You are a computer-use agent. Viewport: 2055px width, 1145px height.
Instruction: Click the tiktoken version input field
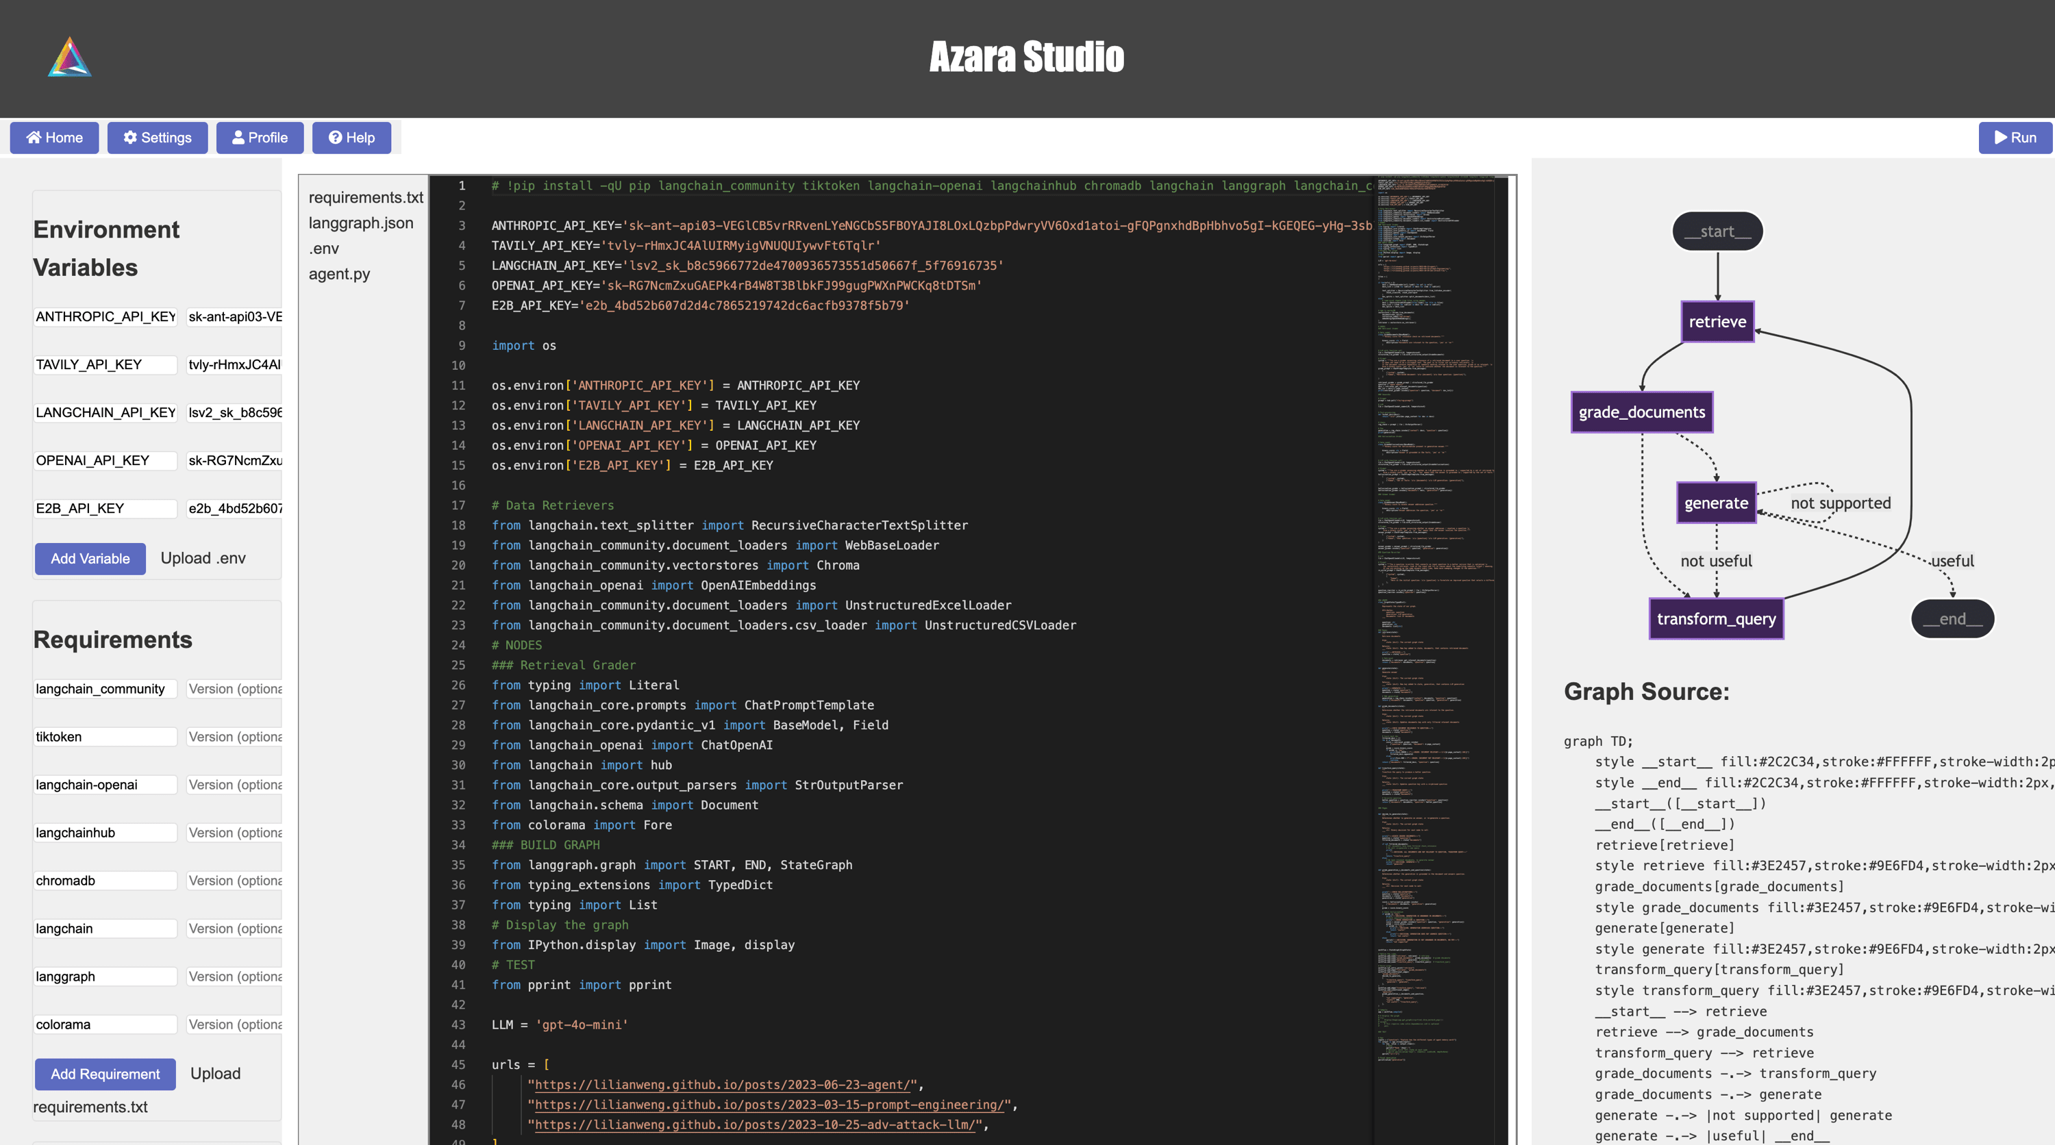point(234,737)
